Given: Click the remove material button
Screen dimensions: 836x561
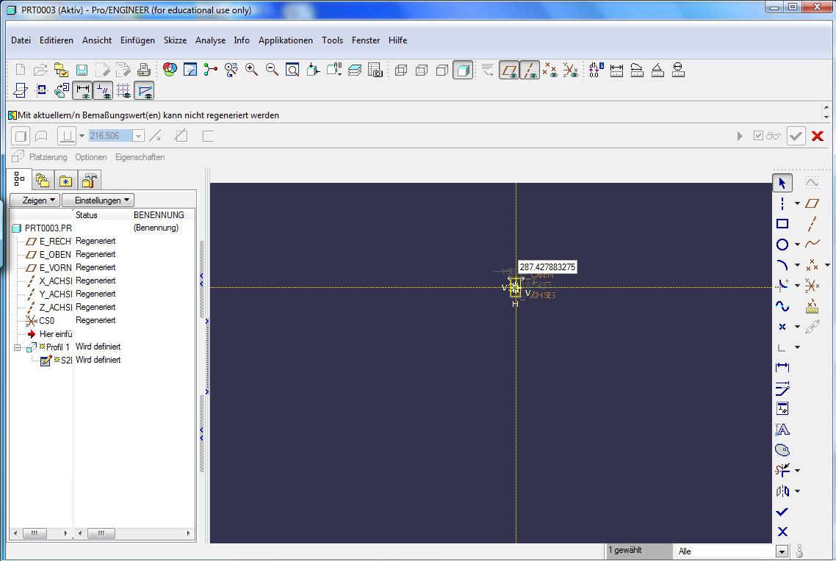Looking at the screenshot, I should tap(181, 136).
